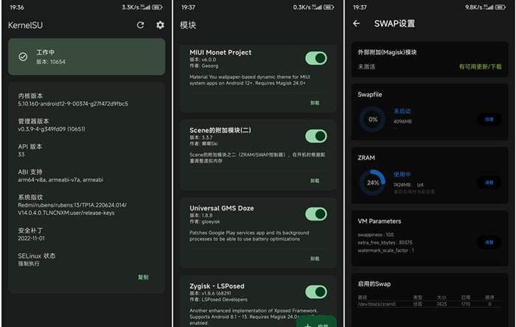Image resolution: width=516 pixels, height=327 pixels.
Task: Tap the Swapfile 0% usage ring
Action: pos(373,119)
